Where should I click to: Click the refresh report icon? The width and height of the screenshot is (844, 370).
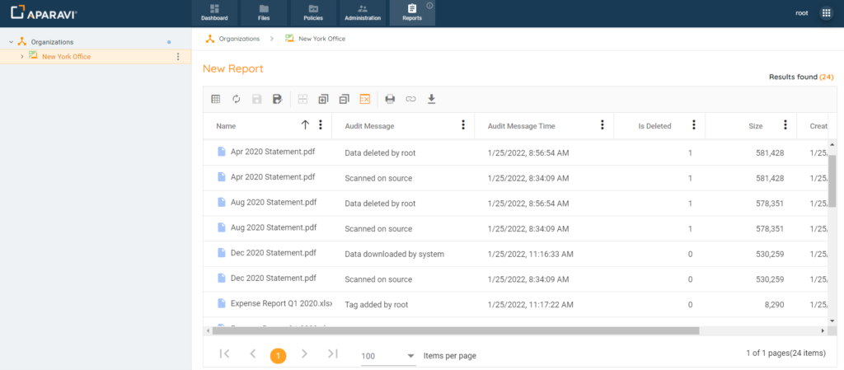236,99
